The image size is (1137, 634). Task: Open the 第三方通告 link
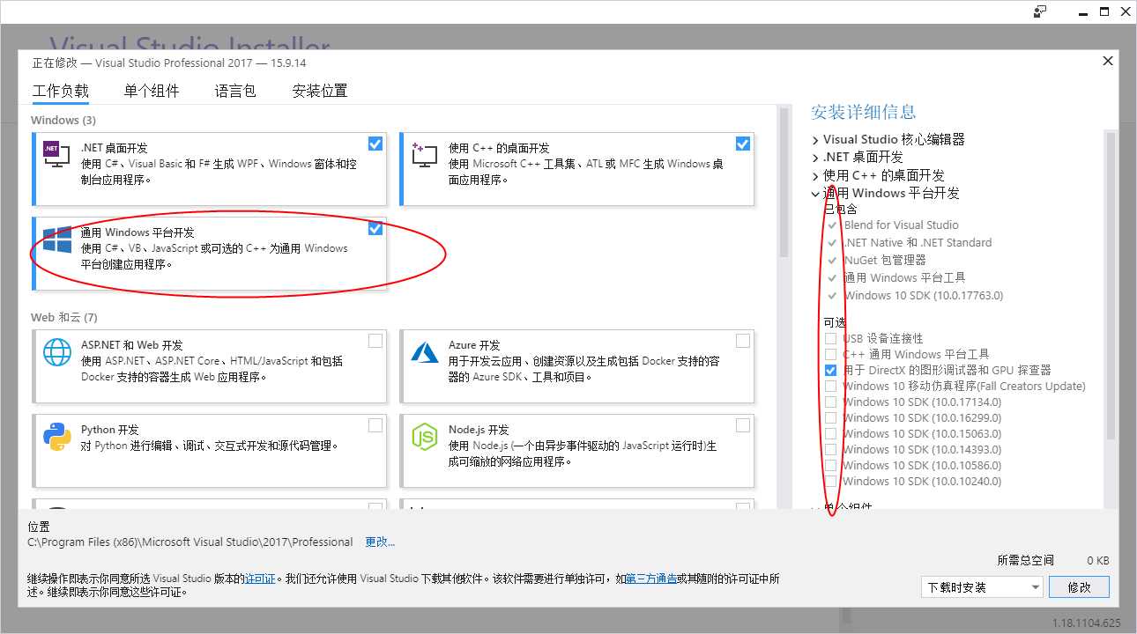(651, 579)
